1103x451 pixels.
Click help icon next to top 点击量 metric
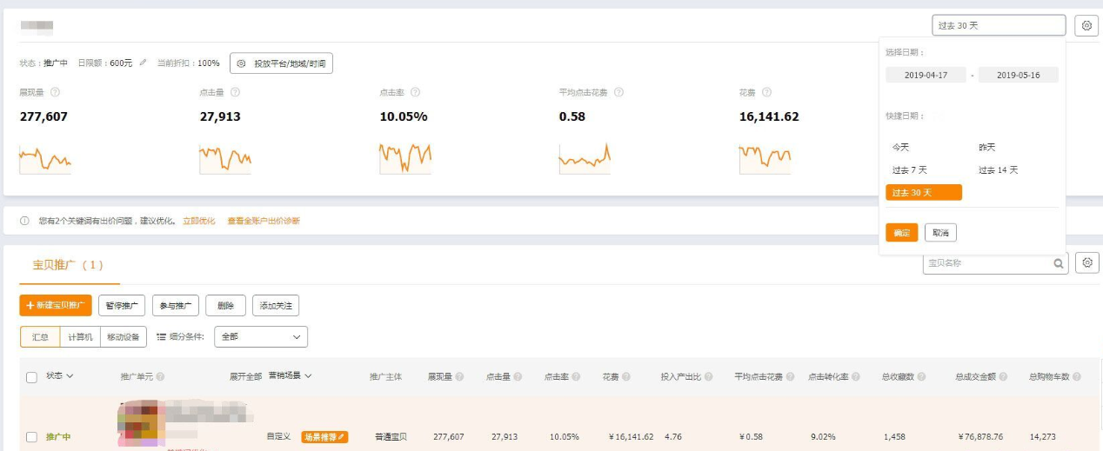point(235,92)
